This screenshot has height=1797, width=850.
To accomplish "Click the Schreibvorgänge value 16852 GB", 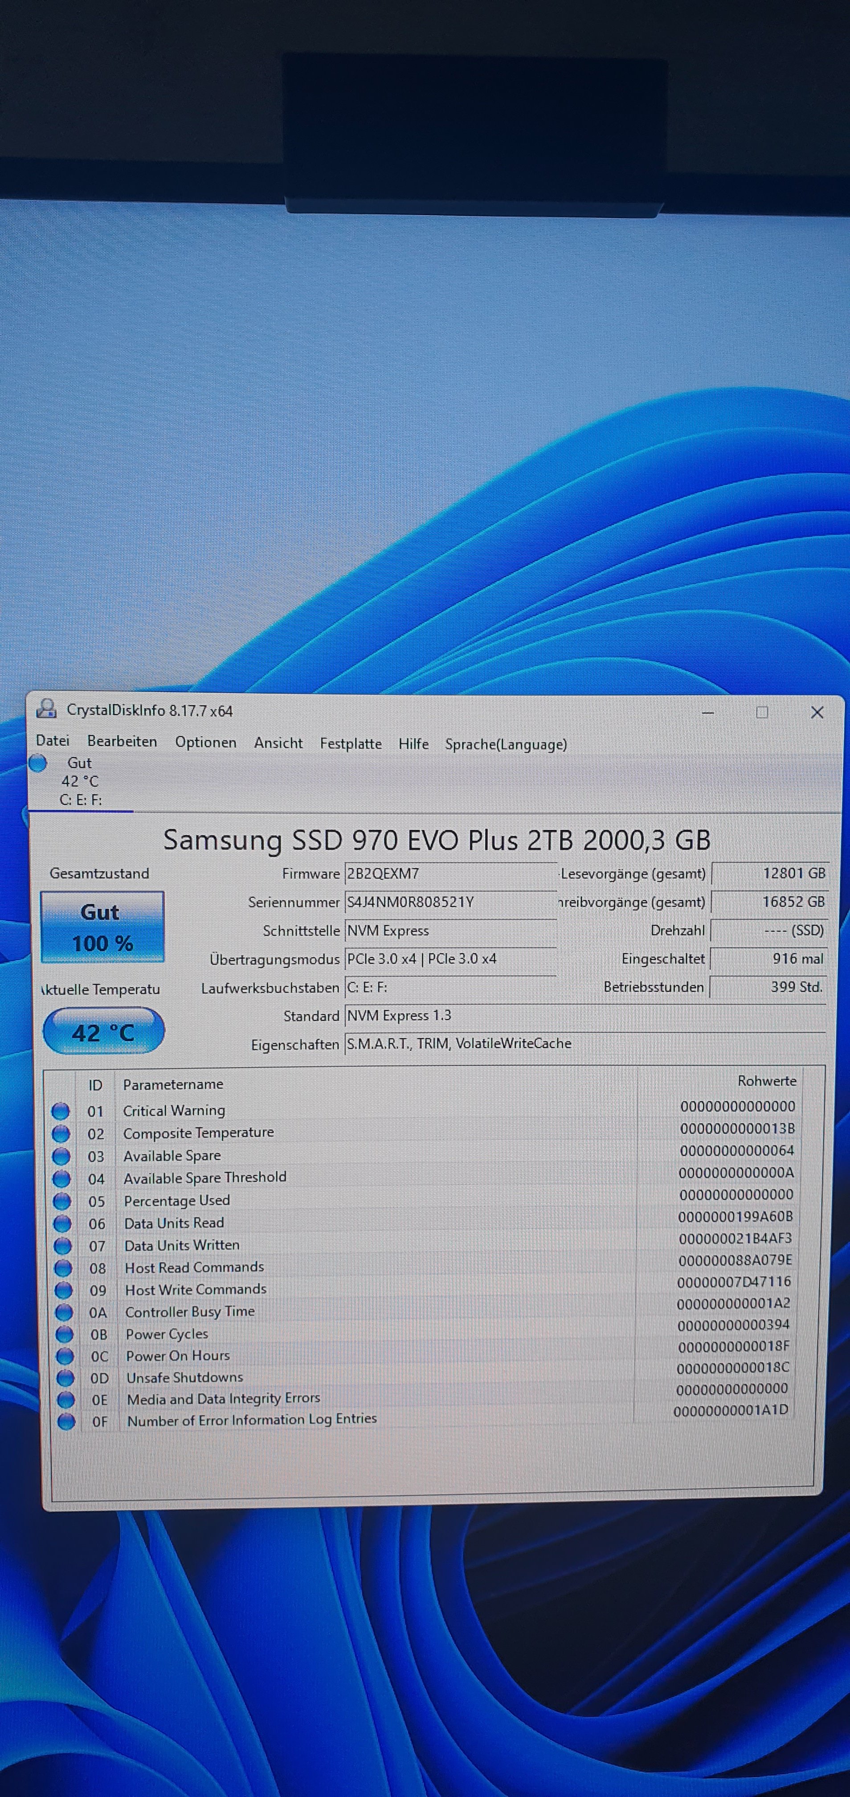I will (769, 901).
